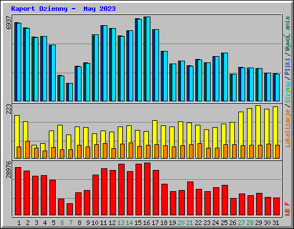Click the orange 'Lokalizacje' legend label
The height and width of the screenshot is (229, 294).
288,128
